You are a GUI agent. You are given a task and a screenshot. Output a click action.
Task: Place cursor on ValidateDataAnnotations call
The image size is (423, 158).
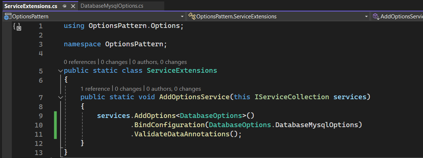pos(182,134)
